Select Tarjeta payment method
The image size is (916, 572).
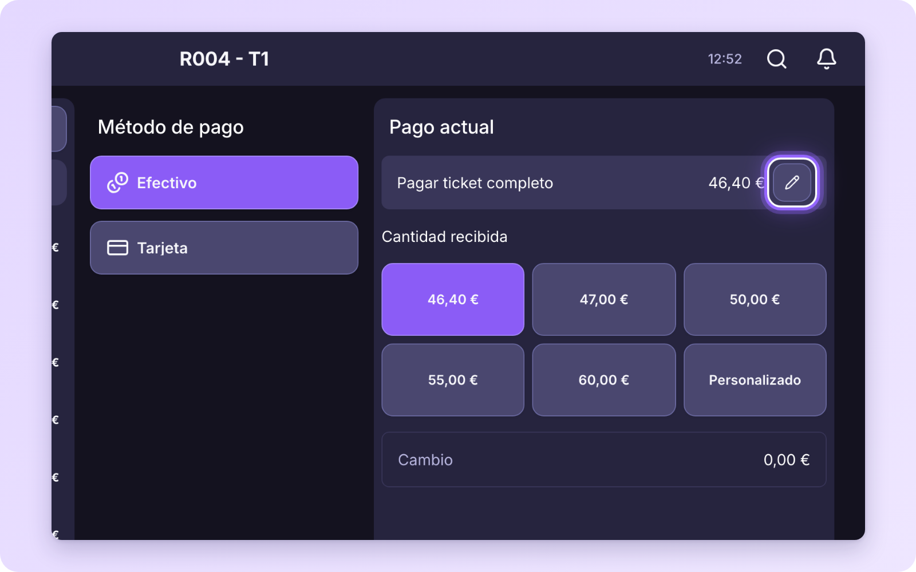point(224,248)
